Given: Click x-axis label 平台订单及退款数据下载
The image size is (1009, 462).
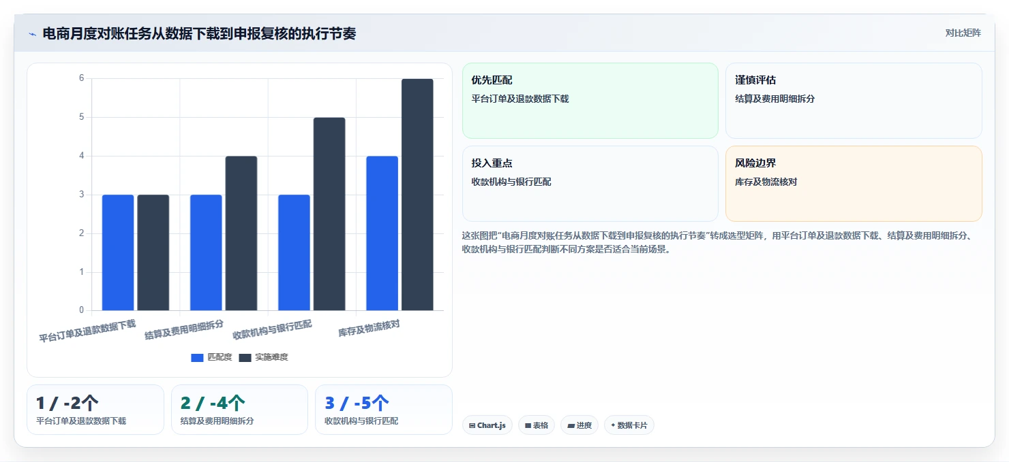Looking at the screenshot, I should 87,330.
